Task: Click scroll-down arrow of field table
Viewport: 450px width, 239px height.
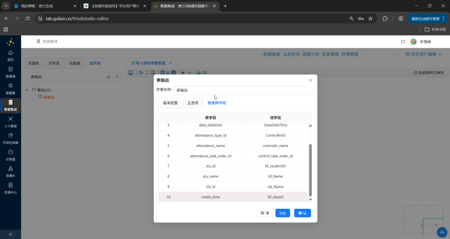Action: (310, 199)
